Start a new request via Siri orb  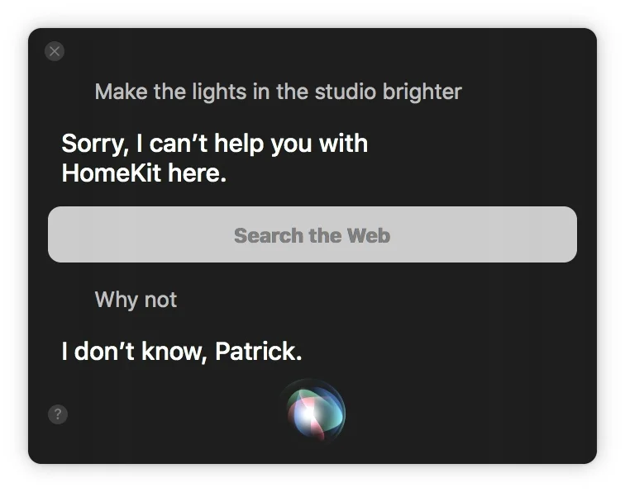click(314, 412)
